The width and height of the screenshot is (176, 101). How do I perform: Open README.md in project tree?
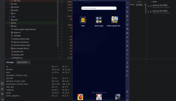point(18,58)
